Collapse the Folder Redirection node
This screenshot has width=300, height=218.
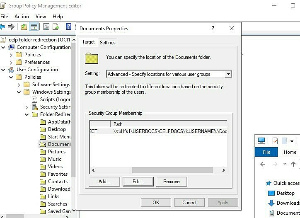(x=27, y=114)
